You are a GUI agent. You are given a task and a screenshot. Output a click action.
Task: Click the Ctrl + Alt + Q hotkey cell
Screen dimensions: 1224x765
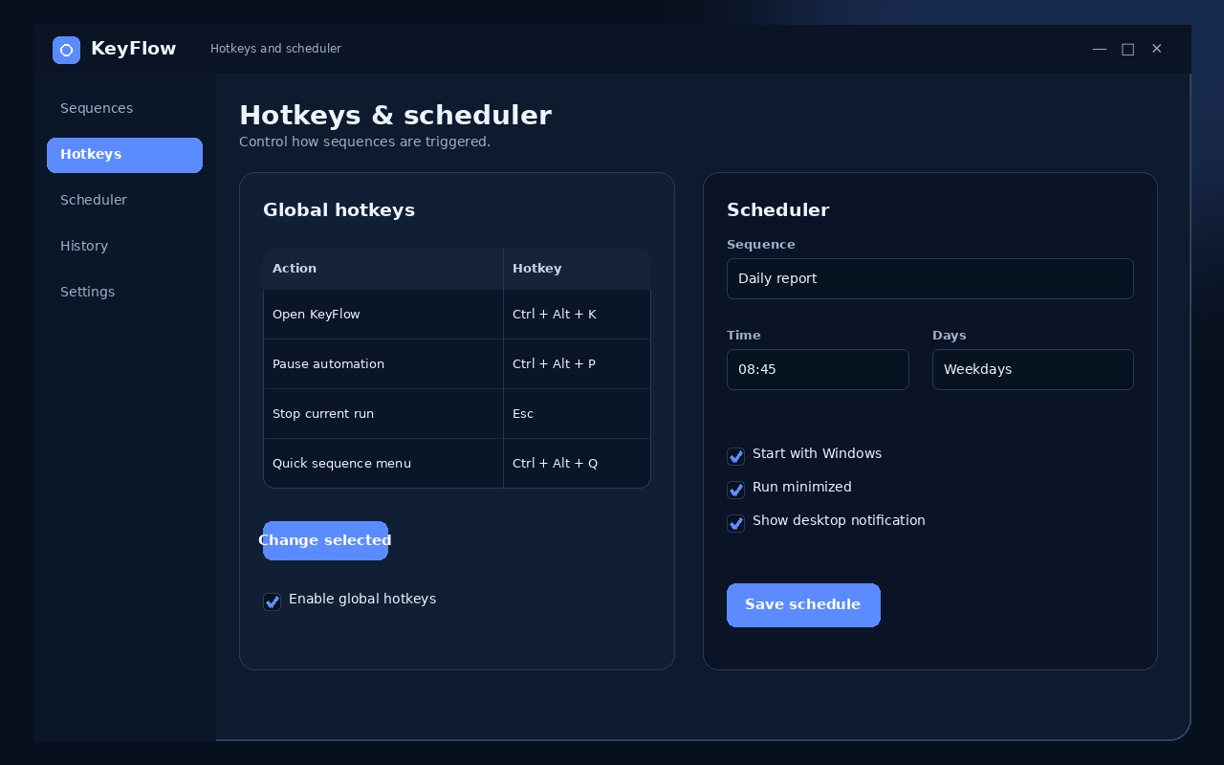click(577, 464)
